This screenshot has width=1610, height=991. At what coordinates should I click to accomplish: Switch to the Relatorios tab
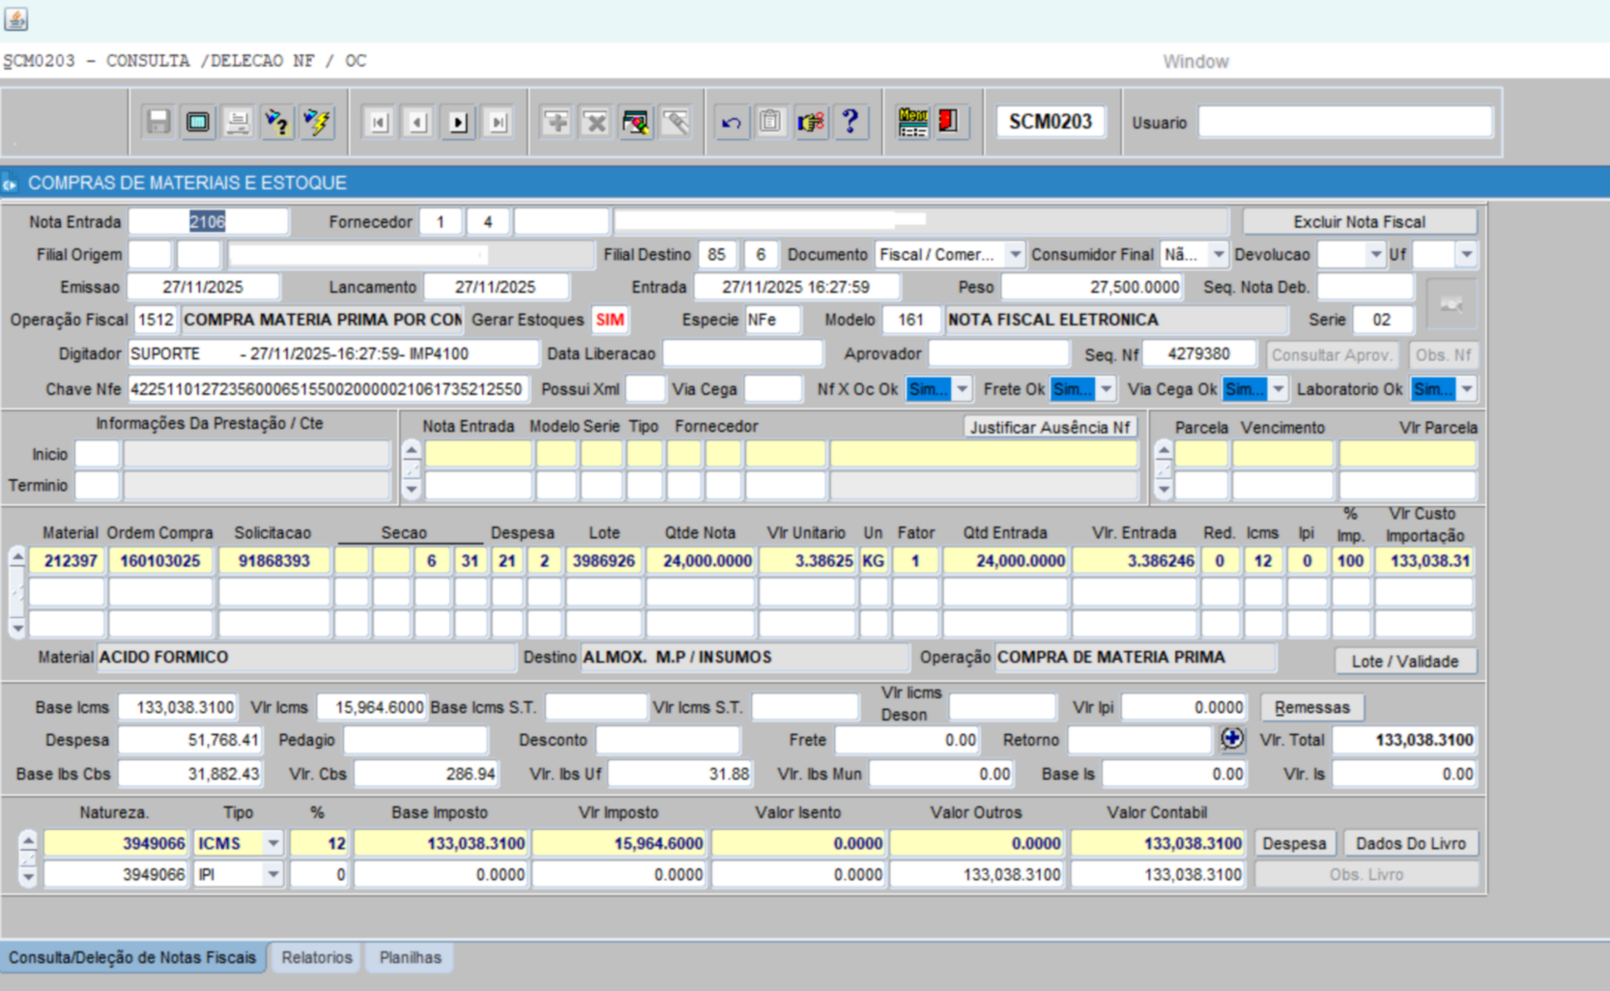tap(317, 957)
